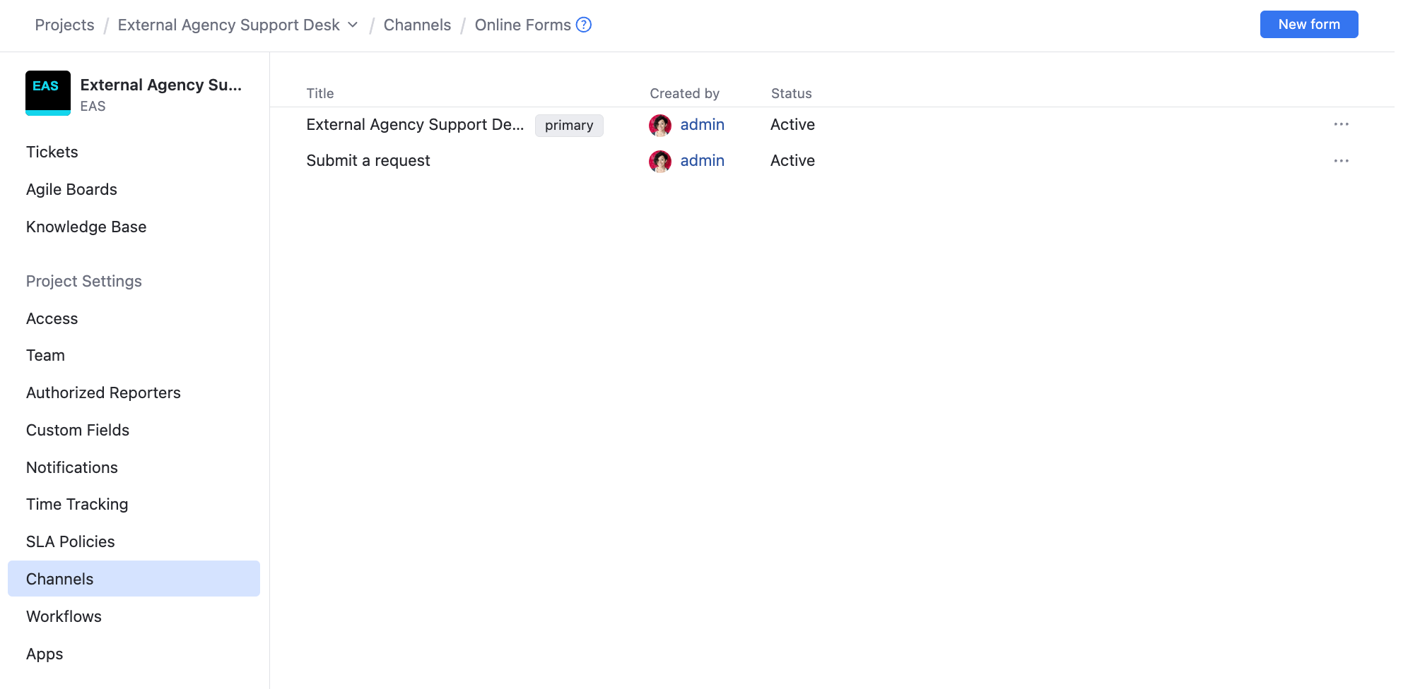Select the primary tag on the support form
The image size is (1408, 689).
click(568, 125)
